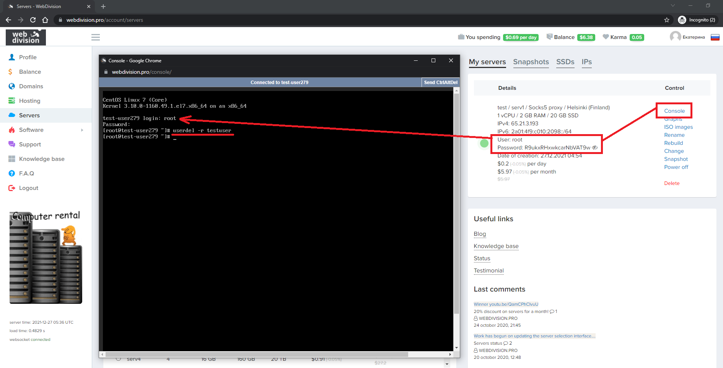Expand the Software submenu arrow

tap(82, 130)
